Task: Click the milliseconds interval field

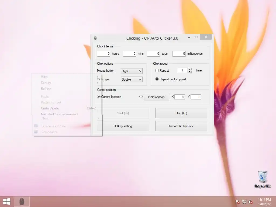Action: pyautogui.click(x=179, y=54)
